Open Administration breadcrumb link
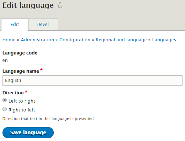The height and width of the screenshot is (141, 185). [37, 40]
